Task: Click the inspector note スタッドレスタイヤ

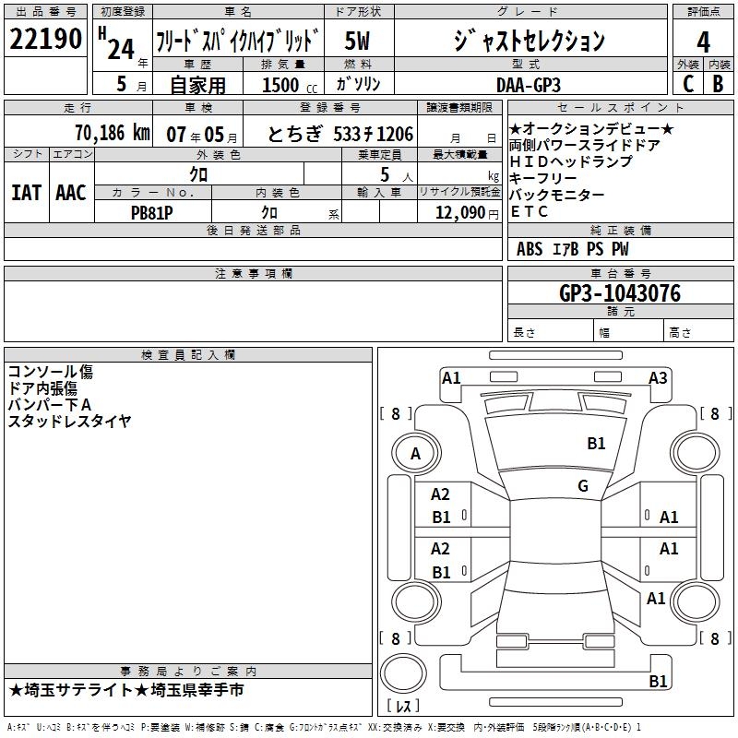Action: [69, 422]
